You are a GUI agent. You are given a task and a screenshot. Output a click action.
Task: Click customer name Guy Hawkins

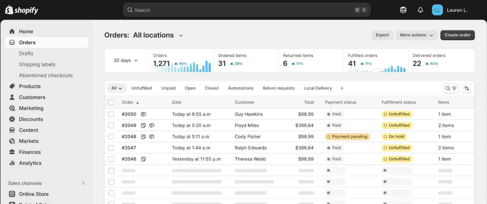coord(249,114)
